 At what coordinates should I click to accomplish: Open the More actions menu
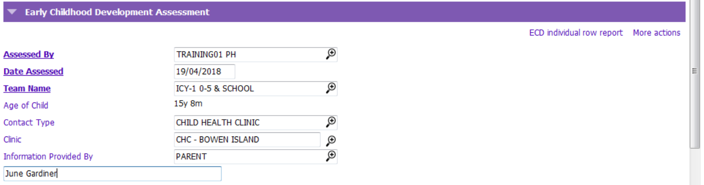(656, 33)
